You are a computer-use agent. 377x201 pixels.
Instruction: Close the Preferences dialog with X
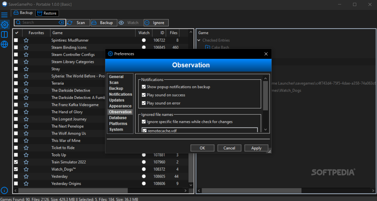pyautogui.click(x=266, y=54)
